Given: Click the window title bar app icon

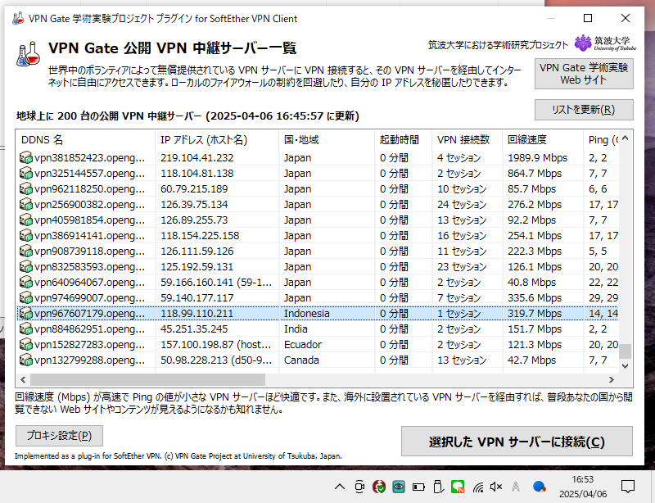Looking at the screenshot, I should 18,18.
